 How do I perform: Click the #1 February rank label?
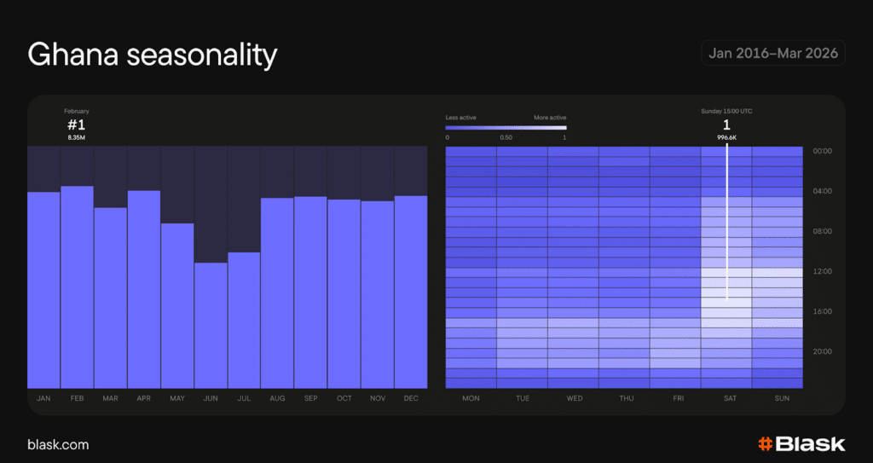(77, 124)
